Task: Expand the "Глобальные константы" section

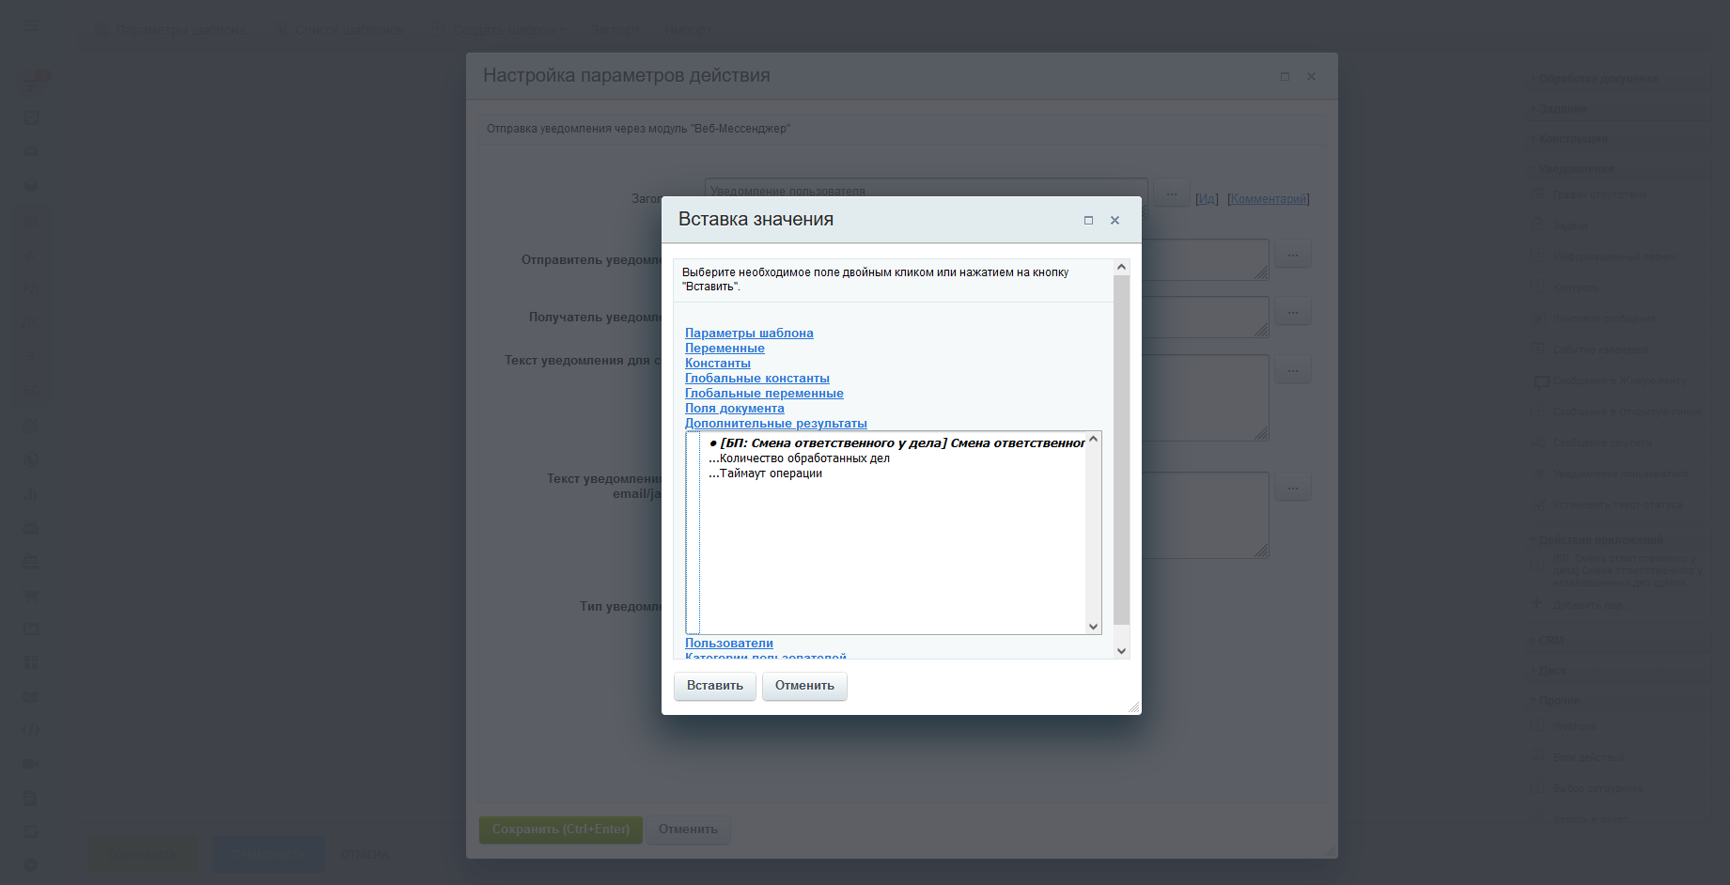Action: [756, 379]
